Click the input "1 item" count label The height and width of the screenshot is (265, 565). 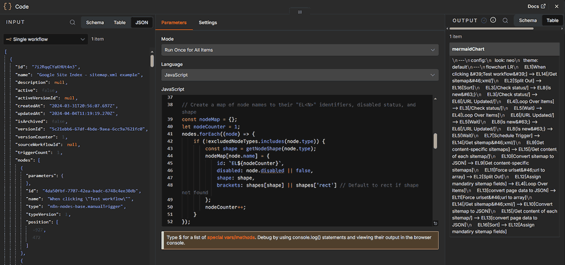[97, 39]
